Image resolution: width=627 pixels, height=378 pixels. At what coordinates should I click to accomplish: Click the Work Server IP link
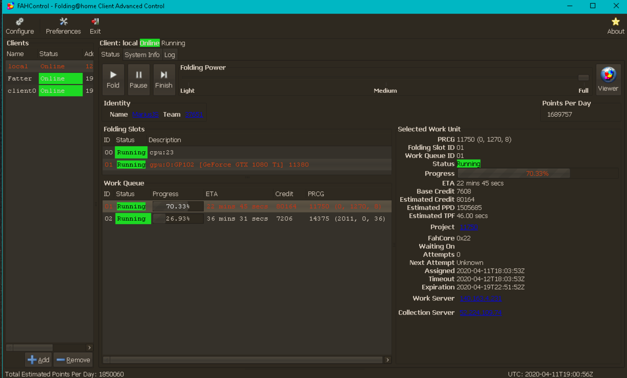[x=480, y=299]
